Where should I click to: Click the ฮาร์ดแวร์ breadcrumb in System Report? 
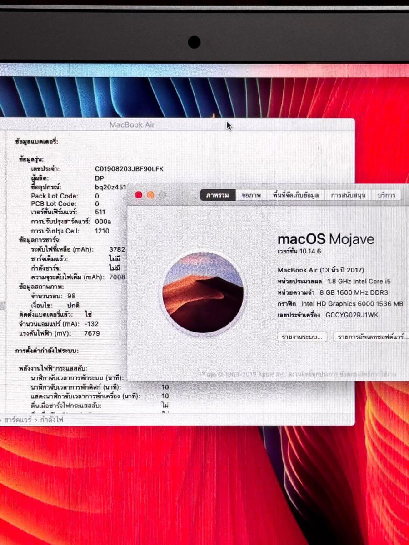click(x=17, y=420)
